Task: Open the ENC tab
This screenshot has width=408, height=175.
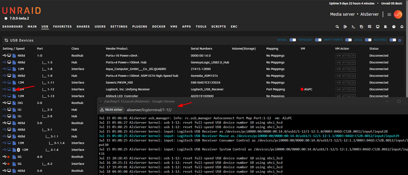Action: 234,27
